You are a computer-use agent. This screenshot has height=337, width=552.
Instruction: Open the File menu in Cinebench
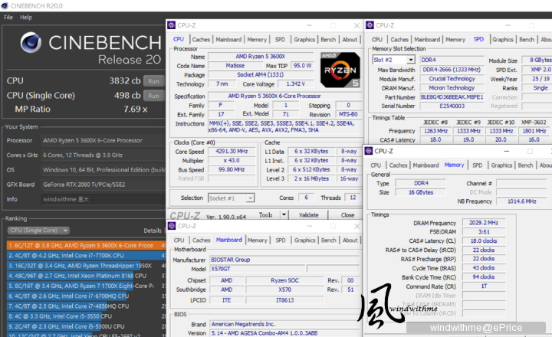pyautogui.click(x=8, y=18)
